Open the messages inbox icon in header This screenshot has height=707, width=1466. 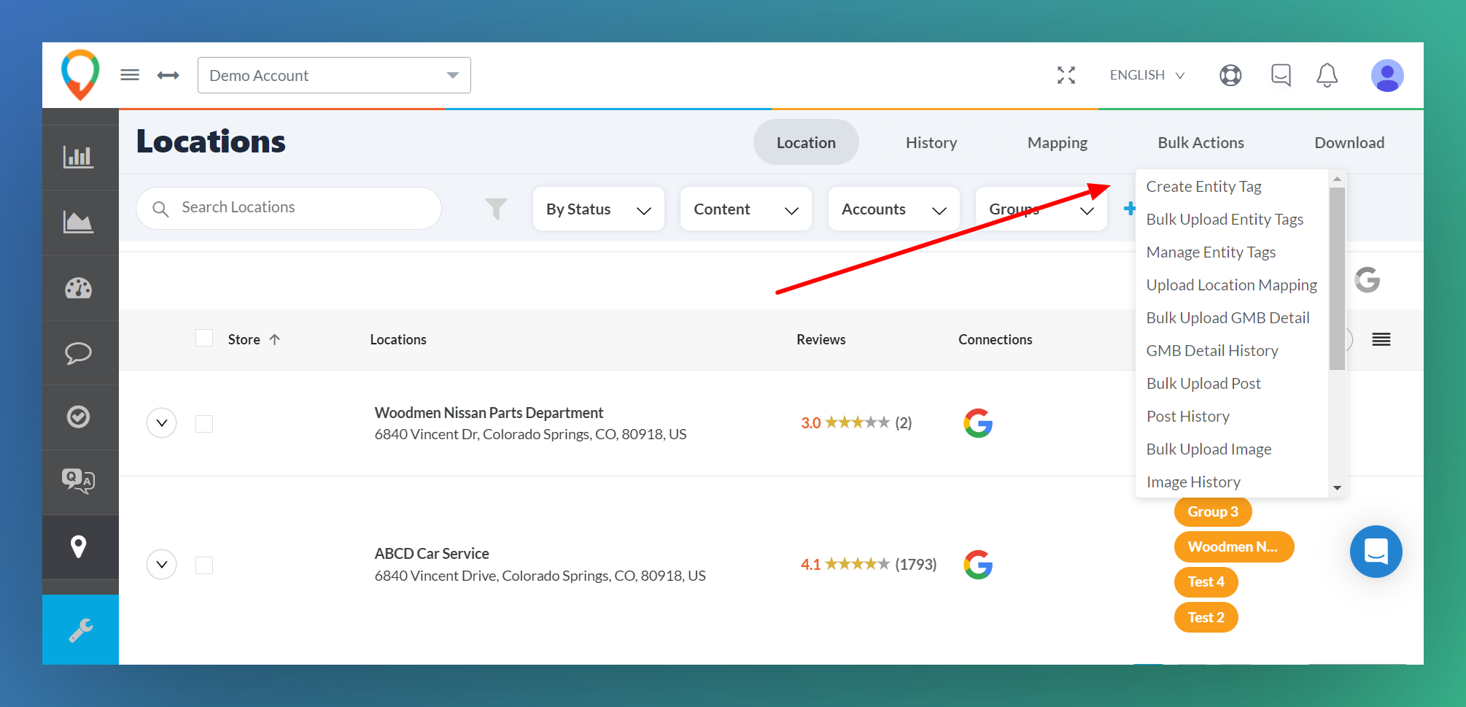1281,75
